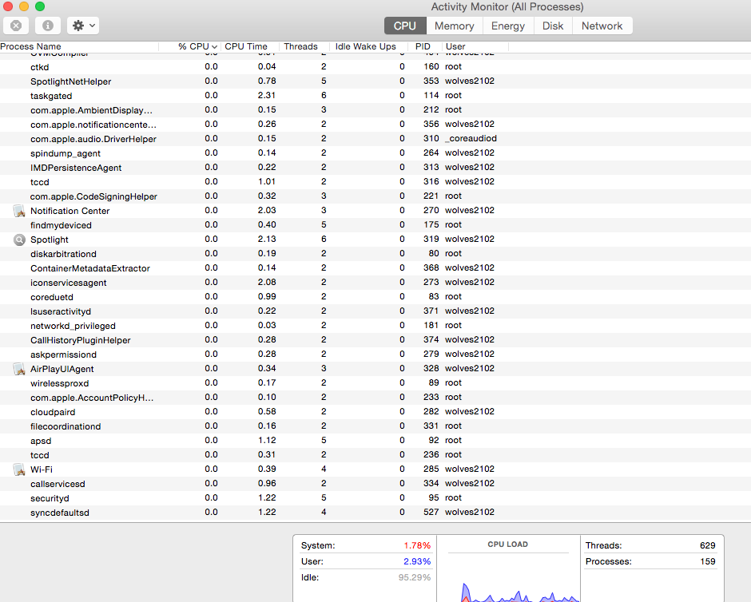
Task: Click the _coreaudiod user cell
Action: click(x=471, y=138)
